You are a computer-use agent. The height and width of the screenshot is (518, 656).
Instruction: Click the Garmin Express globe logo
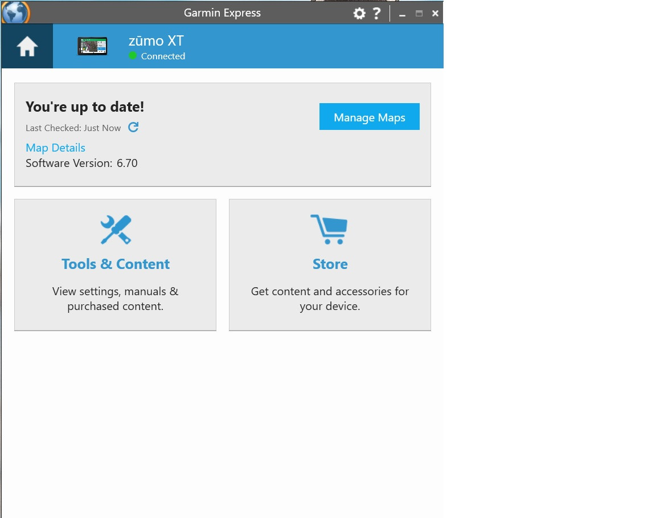tap(15, 12)
